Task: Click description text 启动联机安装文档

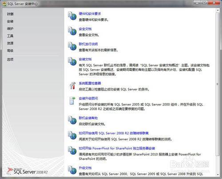Action: (x=92, y=124)
